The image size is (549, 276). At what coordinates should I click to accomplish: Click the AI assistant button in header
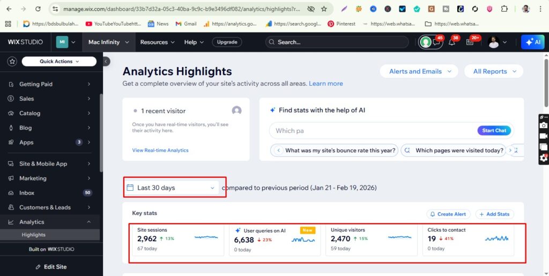pyautogui.click(x=532, y=42)
